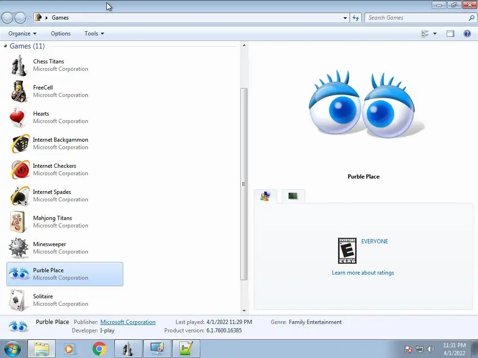Click the Options toolbar item
Screen dimensions: 478x358
[61, 34]
